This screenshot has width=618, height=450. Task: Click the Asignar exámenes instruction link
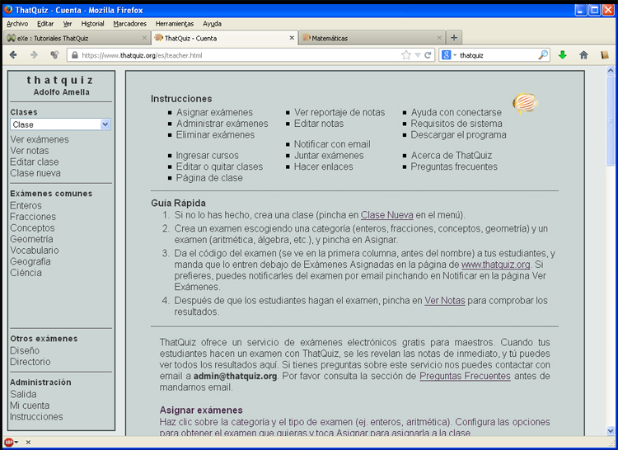pos(214,112)
